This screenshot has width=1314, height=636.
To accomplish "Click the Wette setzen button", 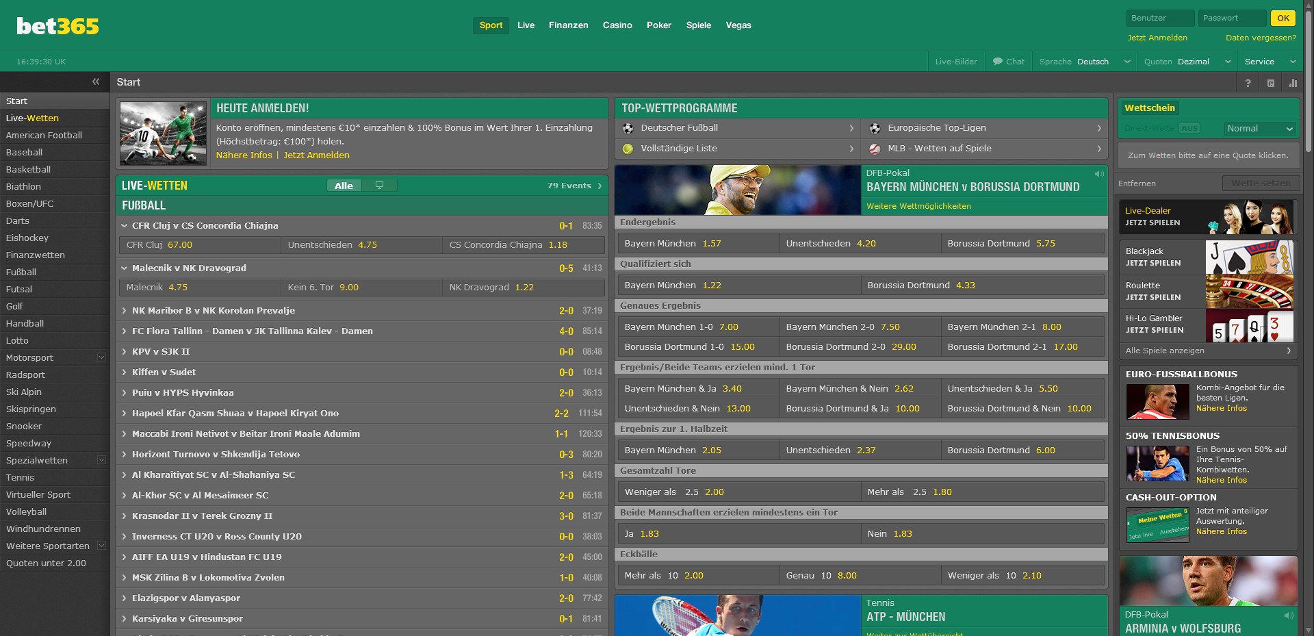I will pyautogui.click(x=1260, y=183).
